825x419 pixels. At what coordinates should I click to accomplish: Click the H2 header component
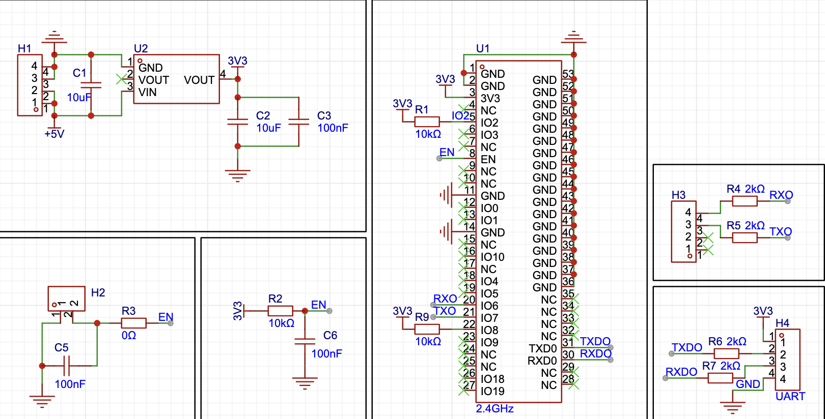[x=66, y=298]
